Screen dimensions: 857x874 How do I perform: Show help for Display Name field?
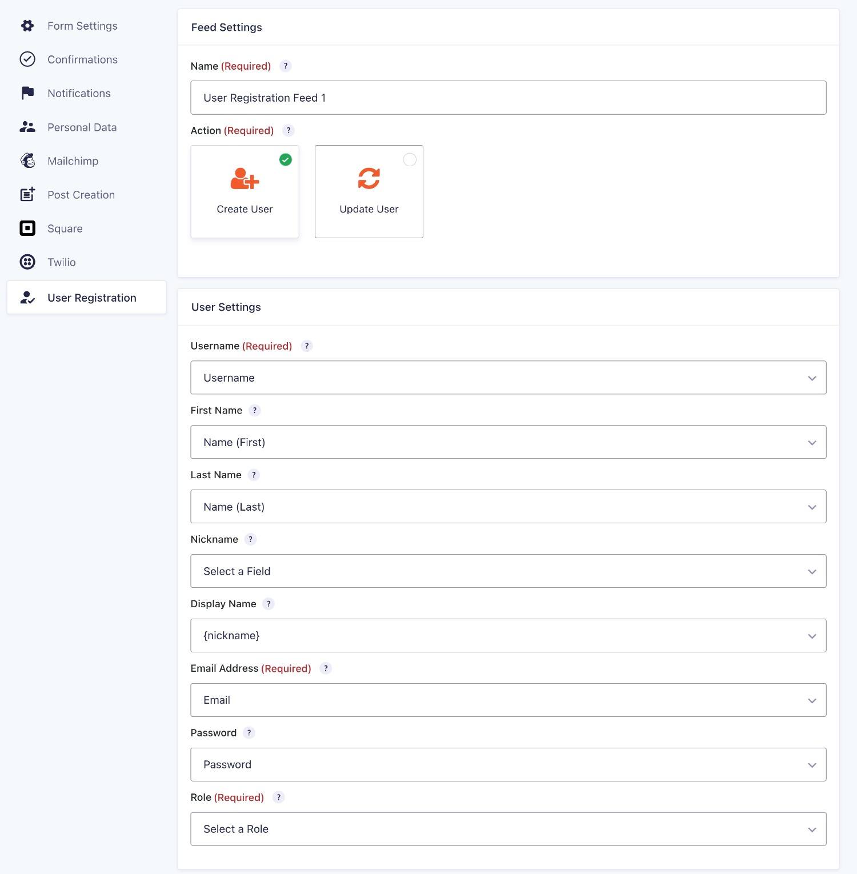point(269,604)
